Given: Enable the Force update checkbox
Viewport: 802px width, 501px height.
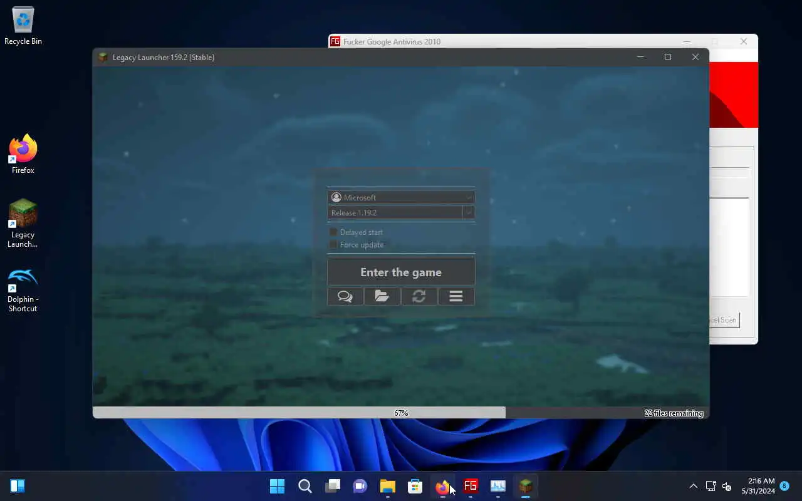Looking at the screenshot, I should pos(334,245).
